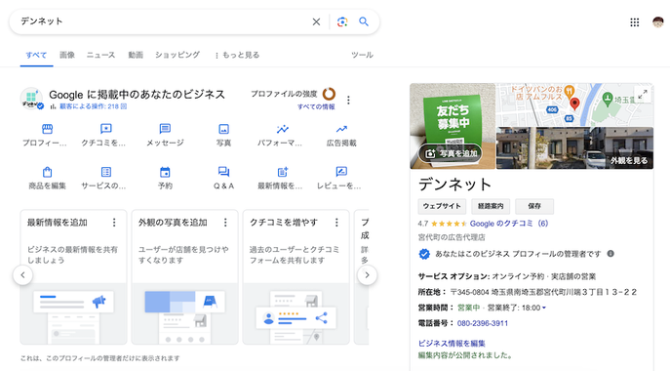Open Google Lens image search
This screenshot has height=371, width=670.
pos(342,21)
